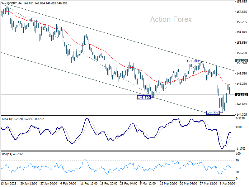Click the 27 Jan 20:00 time label
Image resolution: width=249 pixels, height=187 pixels.
coord(49,183)
